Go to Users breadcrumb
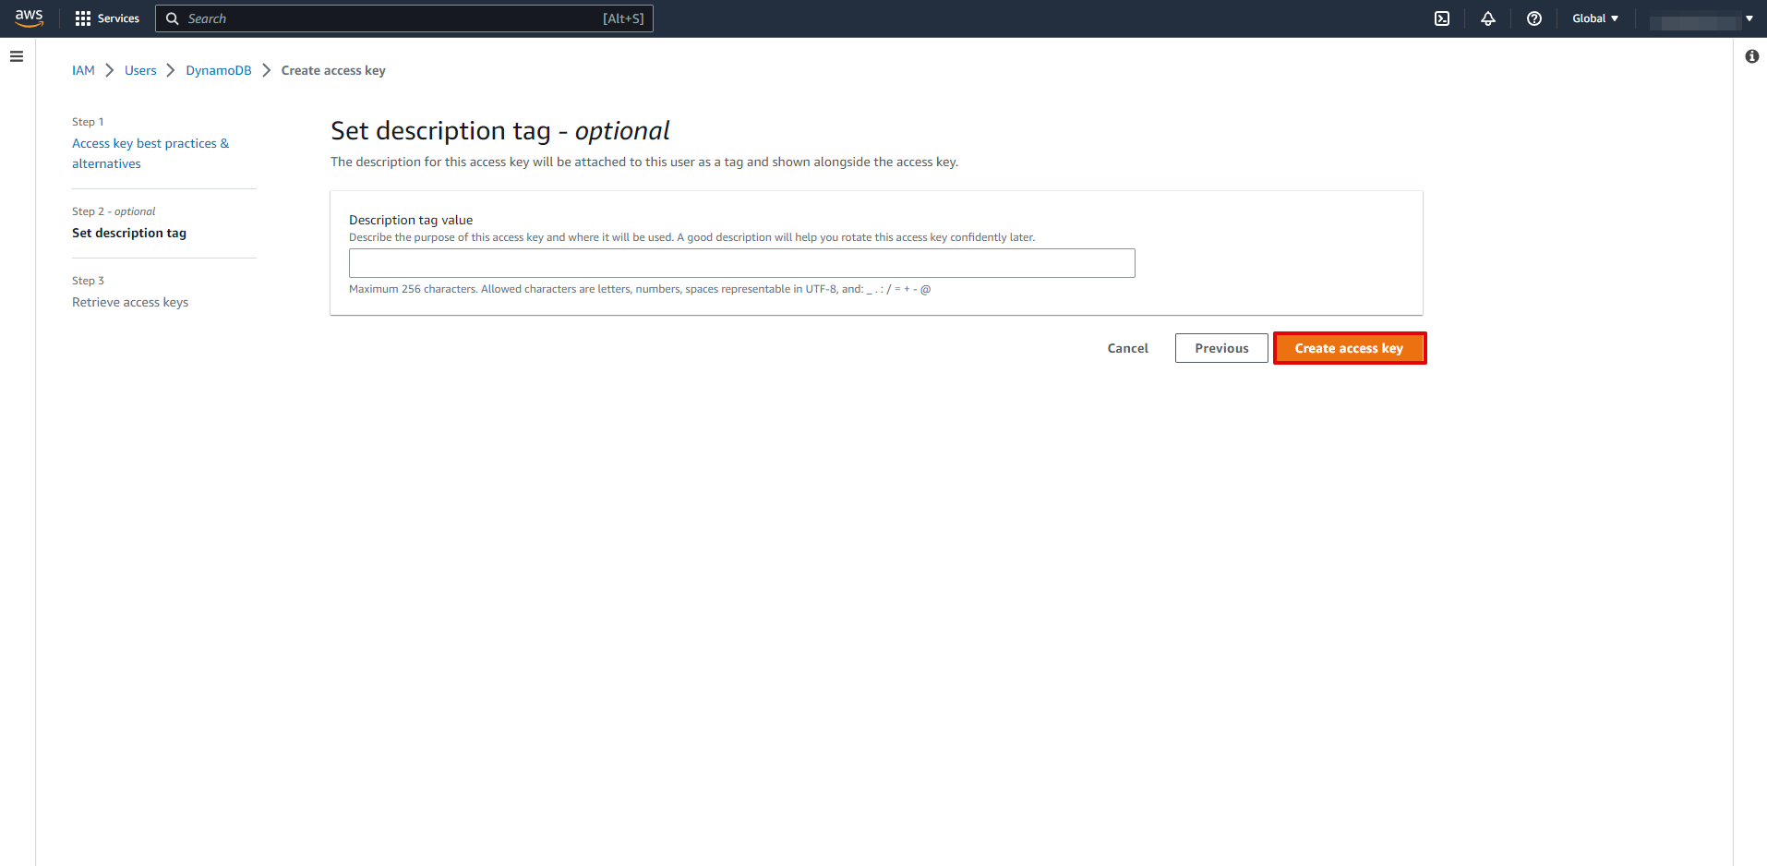This screenshot has height=866, width=1767. click(x=140, y=70)
